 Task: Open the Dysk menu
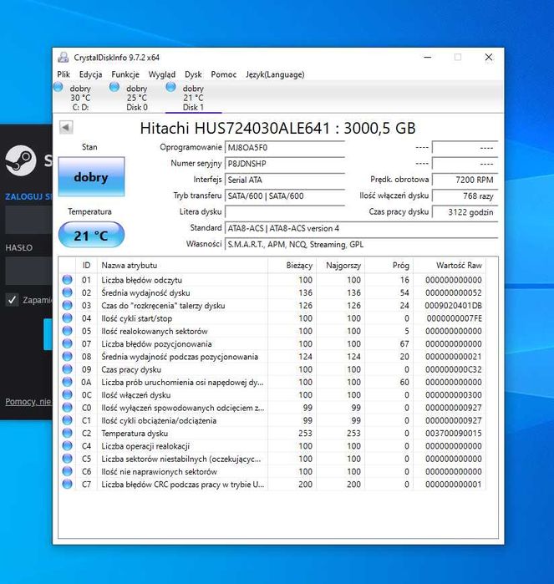click(x=193, y=74)
